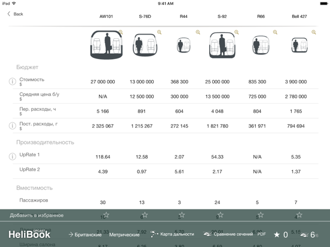
Task: Tap the HeliBook logo
Action: (29, 234)
